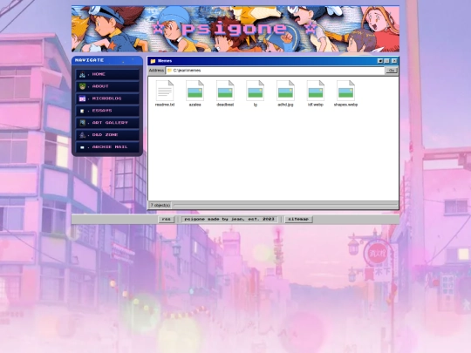Click the address field showing the memes path
Viewport: 471px width, 353px height.
(275, 71)
